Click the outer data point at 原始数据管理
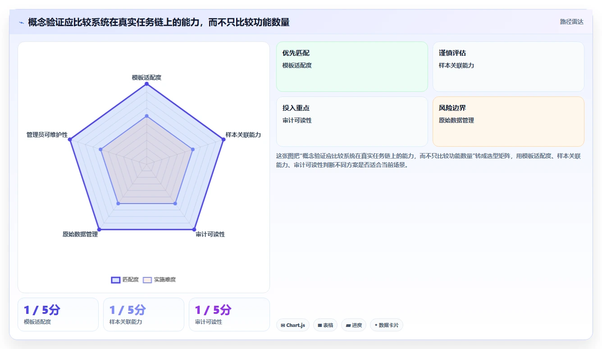The image size is (602, 349). click(x=99, y=230)
